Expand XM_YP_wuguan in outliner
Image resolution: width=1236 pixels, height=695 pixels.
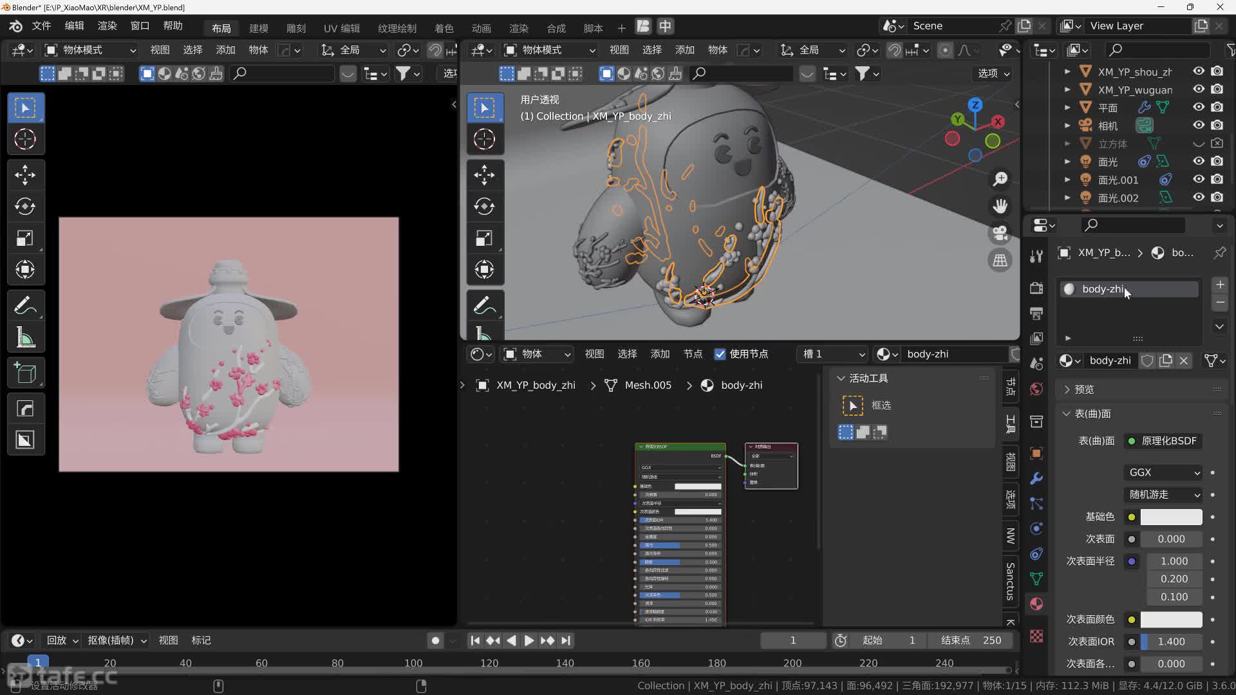(1067, 89)
